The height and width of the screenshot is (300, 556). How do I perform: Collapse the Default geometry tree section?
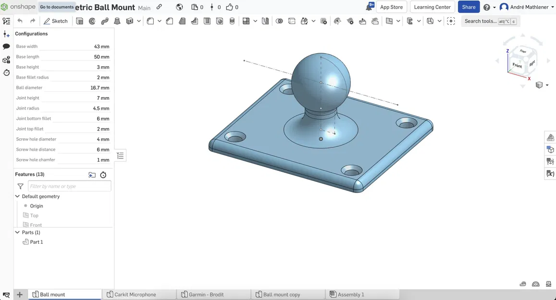tap(18, 196)
